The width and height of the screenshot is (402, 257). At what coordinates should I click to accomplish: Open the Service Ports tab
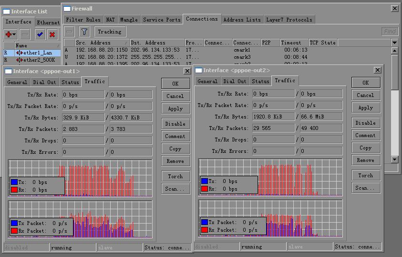(162, 20)
